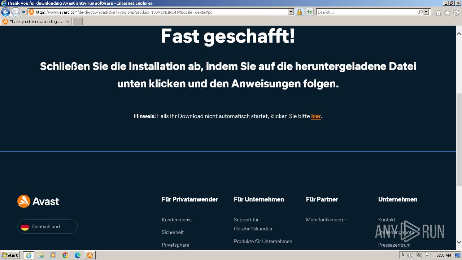Viewport: 462px width, 260px height.
Task: Open the recent pages dropdown arrow
Action: pyautogui.click(x=24, y=12)
